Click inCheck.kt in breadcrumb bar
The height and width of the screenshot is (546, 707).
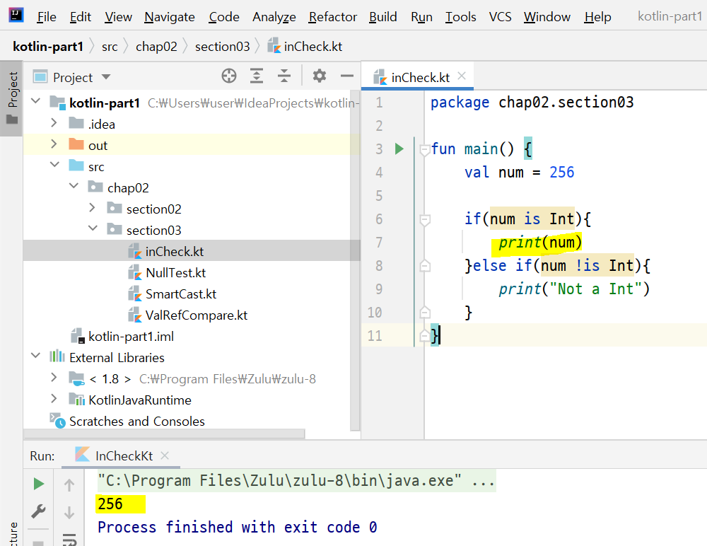[305, 47]
